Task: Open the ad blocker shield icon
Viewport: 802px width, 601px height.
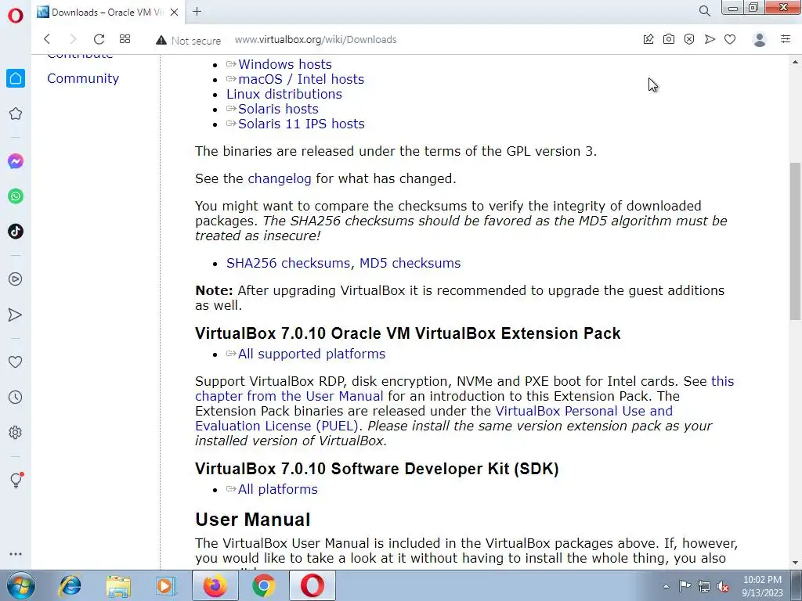Action: 689,39
